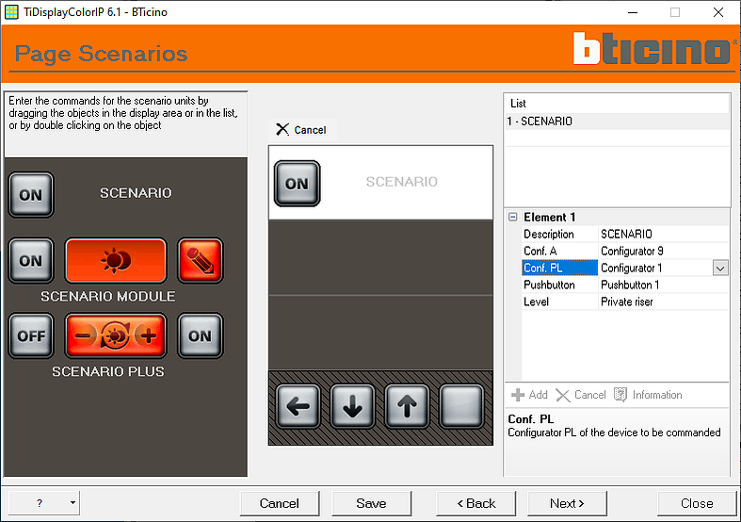Select the Pushbutton value Pushbutton 1
This screenshot has height=522, width=741.
click(x=663, y=285)
